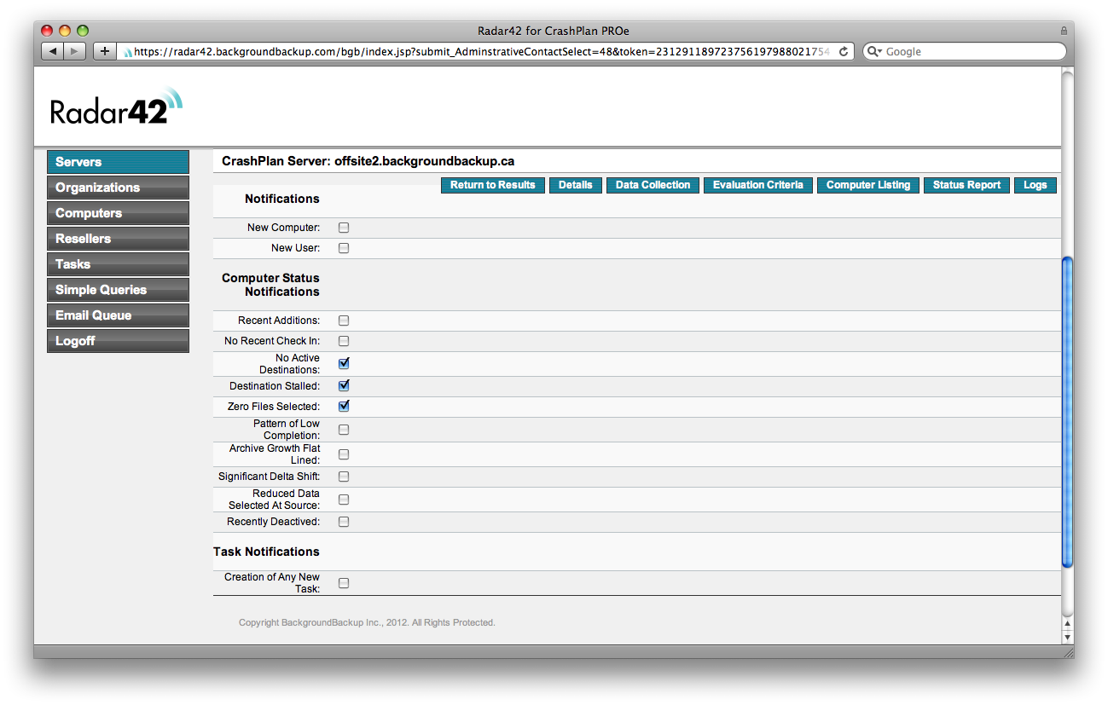Uncheck No Active Destinations checkbox
The image size is (1108, 705).
tap(344, 363)
